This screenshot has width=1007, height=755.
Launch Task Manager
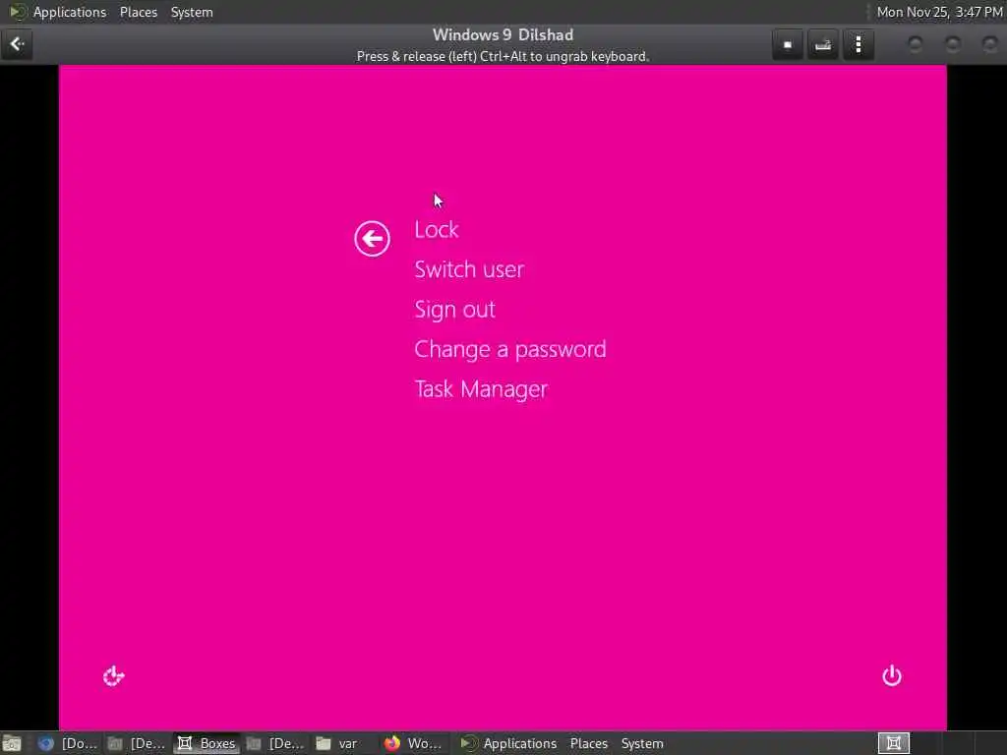click(481, 389)
